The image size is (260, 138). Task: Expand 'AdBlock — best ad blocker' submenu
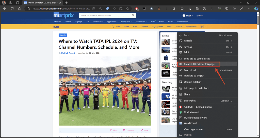pyautogui.click(x=207, y=107)
